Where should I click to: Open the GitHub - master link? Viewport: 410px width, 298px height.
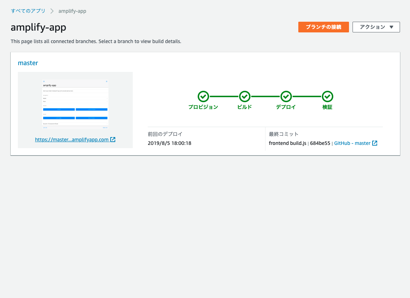pos(352,143)
